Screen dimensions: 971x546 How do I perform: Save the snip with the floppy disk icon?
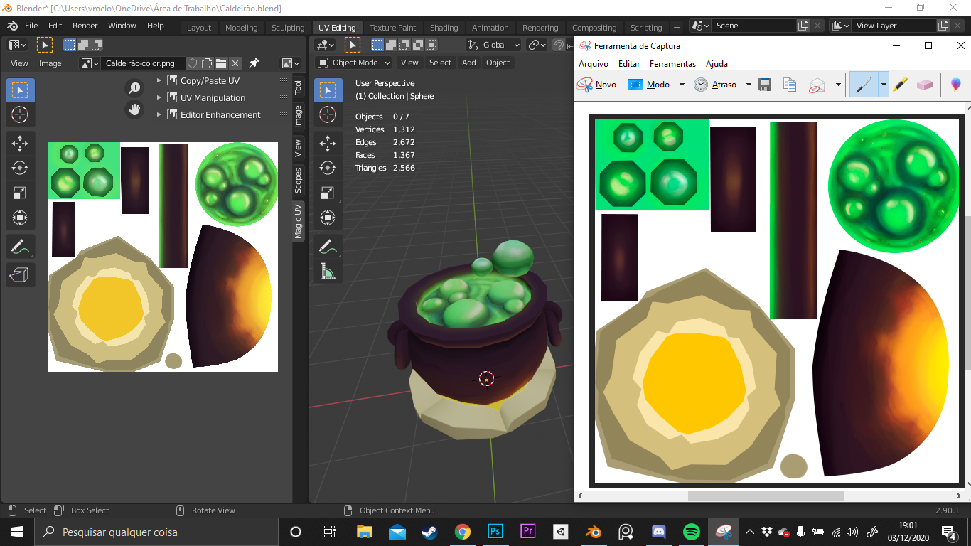tap(765, 85)
